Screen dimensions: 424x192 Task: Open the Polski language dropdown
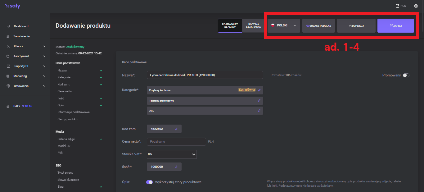[284, 26]
